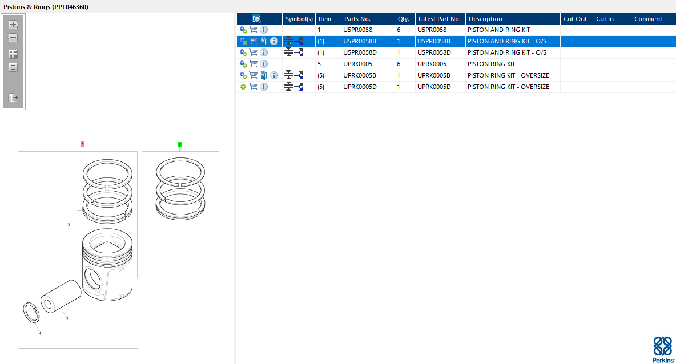Open info for UPRK0005 part
The width and height of the screenshot is (676, 364).
[264, 64]
